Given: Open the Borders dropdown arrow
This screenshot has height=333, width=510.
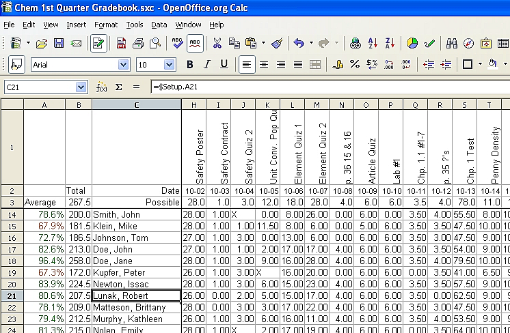Looking at the screenshot, I should pyautogui.click(x=480, y=65).
